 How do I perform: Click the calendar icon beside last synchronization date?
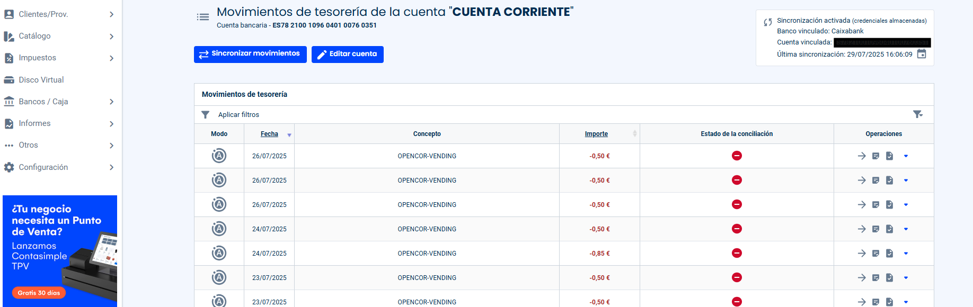point(922,54)
